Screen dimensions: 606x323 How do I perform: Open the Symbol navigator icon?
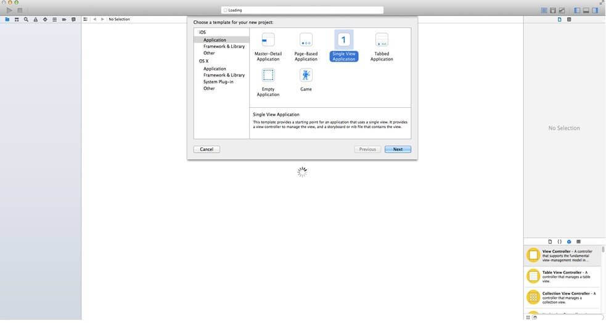pos(17,19)
